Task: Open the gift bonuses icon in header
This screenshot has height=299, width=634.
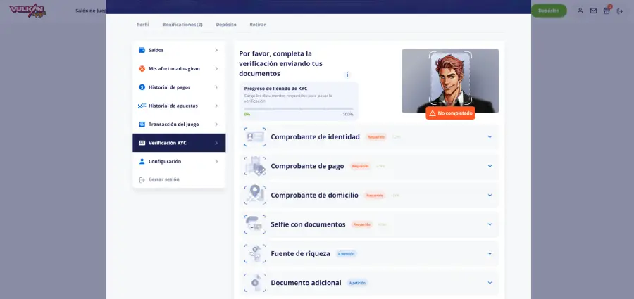Action: pyautogui.click(x=607, y=11)
